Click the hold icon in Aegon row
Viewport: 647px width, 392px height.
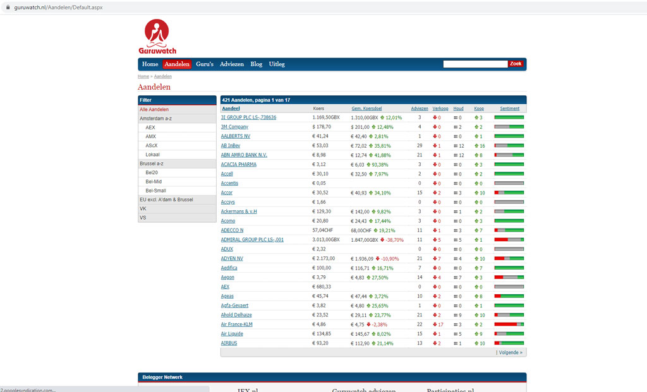click(x=456, y=277)
